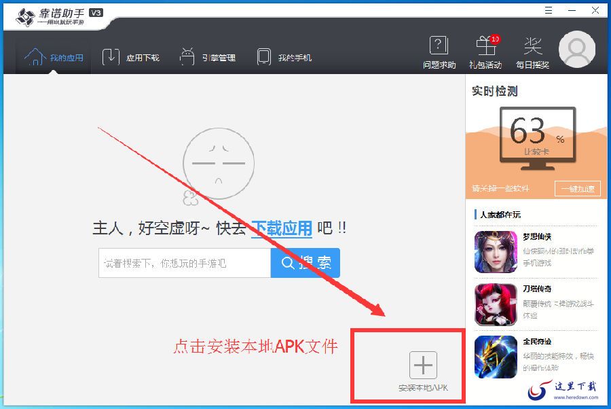Screen dimensions: 611x409
Task: Go to the 我的手机 tab
Action: pos(284,57)
